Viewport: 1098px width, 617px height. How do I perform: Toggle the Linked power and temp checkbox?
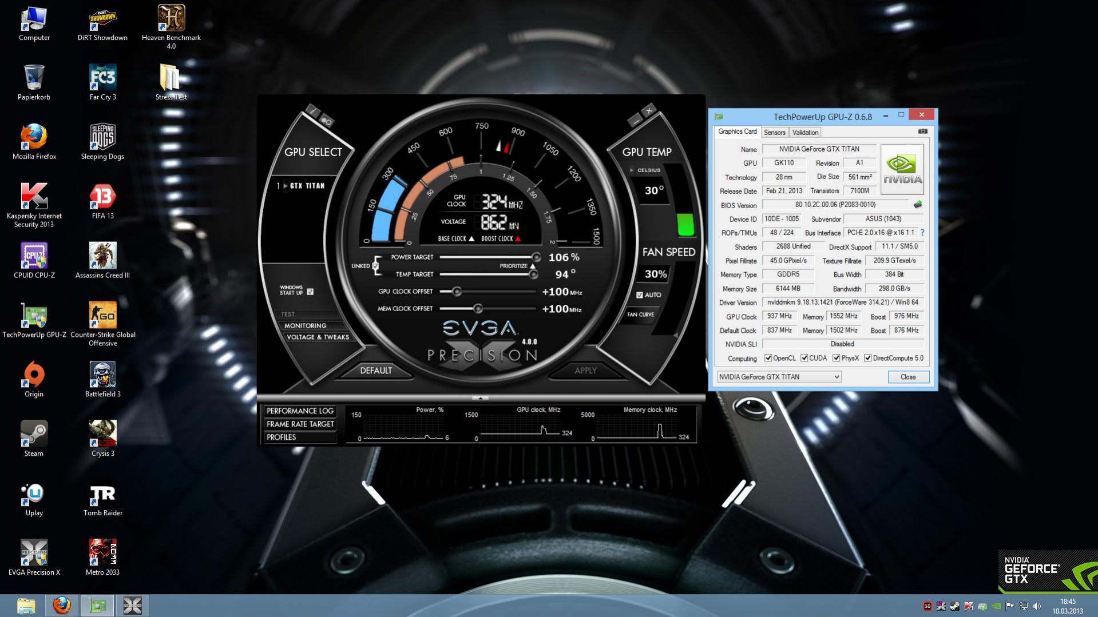pyautogui.click(x=375, y=266)
